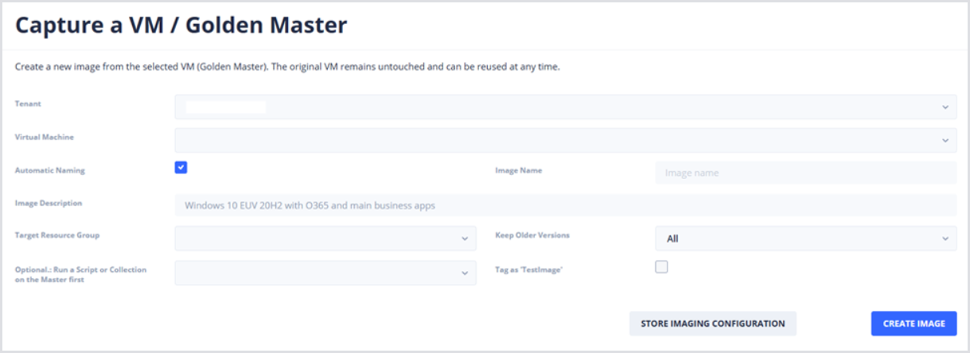Enable the Tag as 'TestImage' checkbox
Viewport: 970px width, 353px height.
[x=661, y=267]
